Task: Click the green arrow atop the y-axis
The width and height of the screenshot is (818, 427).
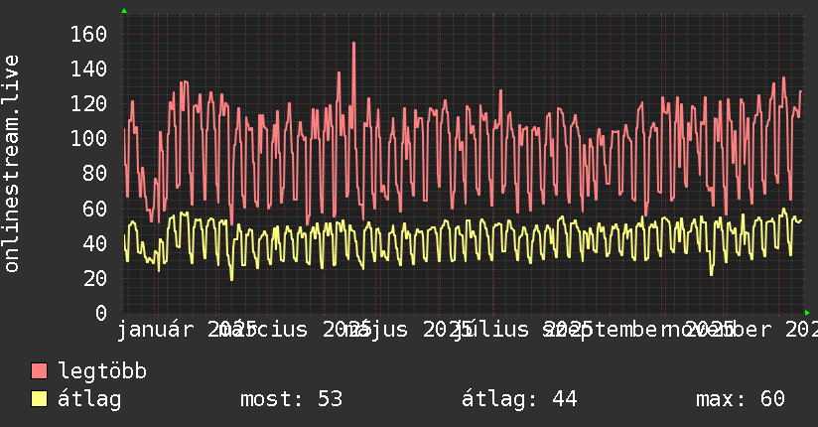Action: click(x=124, y=11)
